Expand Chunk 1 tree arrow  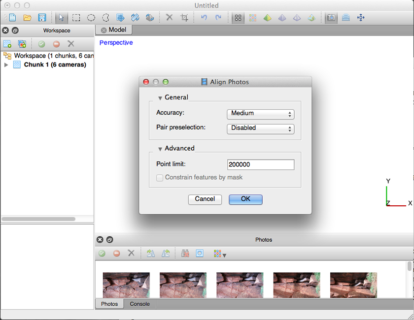coord(6,64)
